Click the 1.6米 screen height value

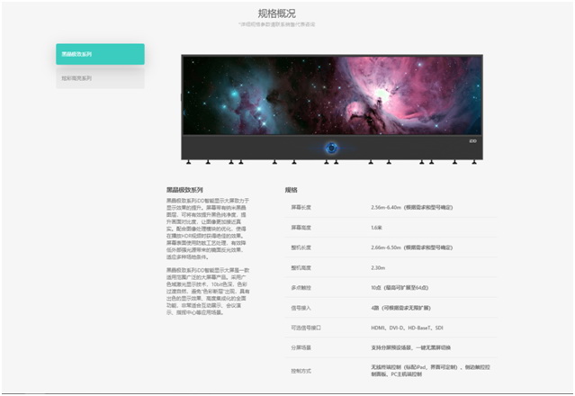(x=376, y=227)
